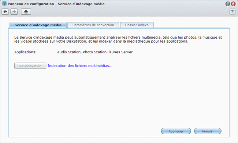Close the window with the red X button
Image resolution: width=238 pixels, height=143 pixels.
coord(233,4)
